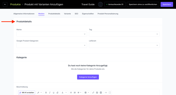Viewport: 176px width, 95px height.
Task: Insert a link in the description
Action: tap(93, 93)
